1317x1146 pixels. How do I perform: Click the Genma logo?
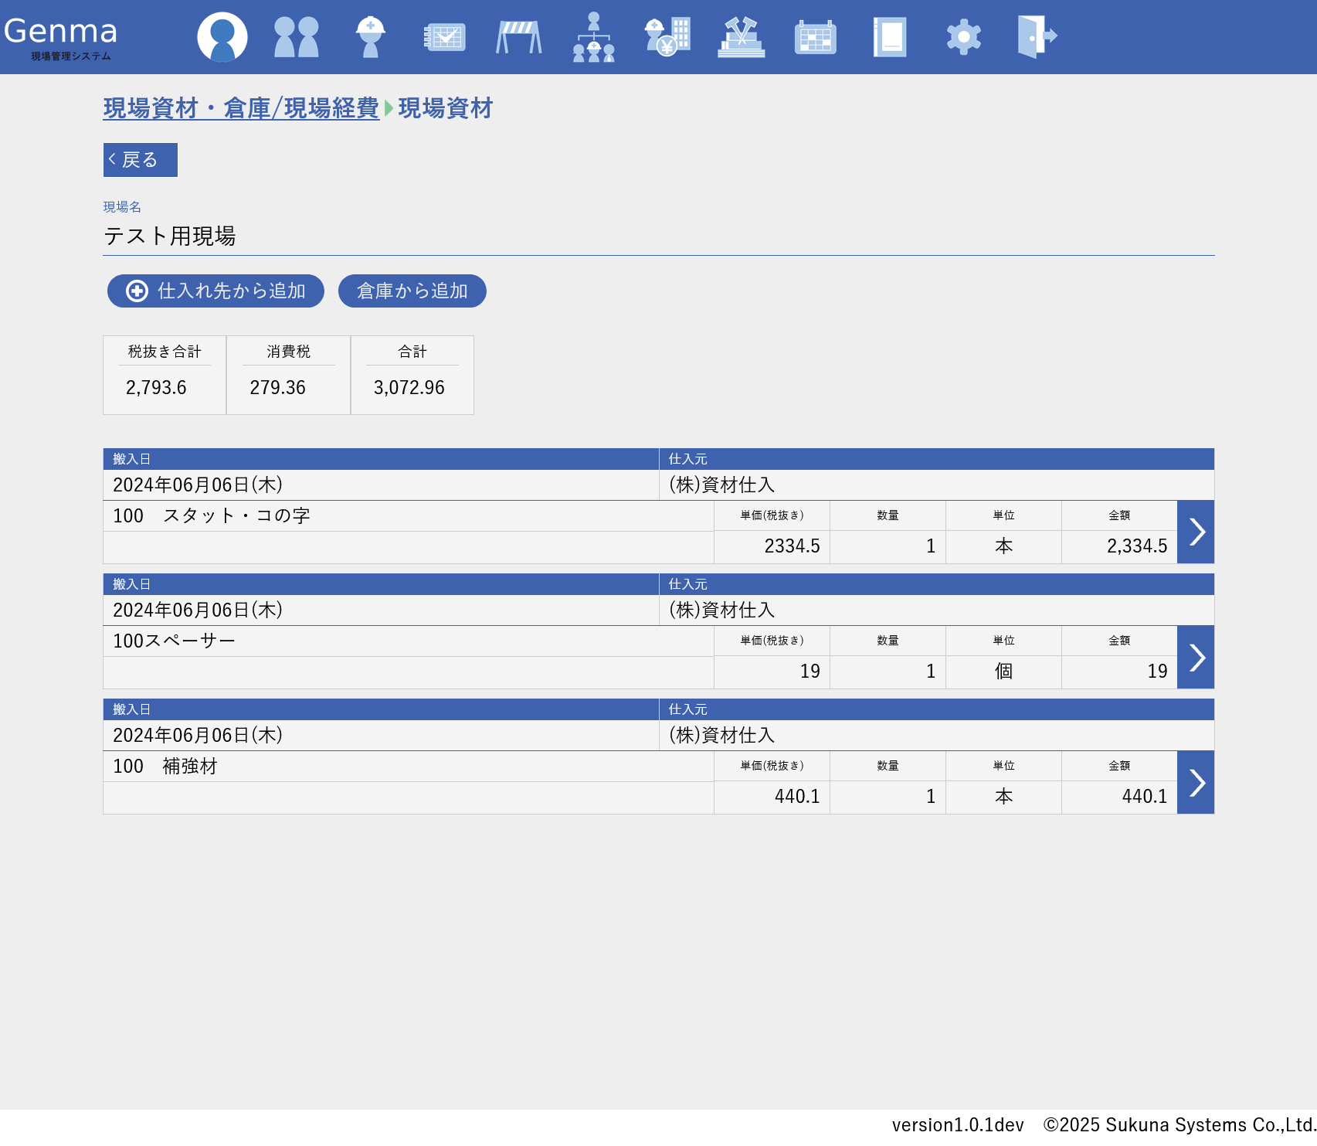click(61, 36)
